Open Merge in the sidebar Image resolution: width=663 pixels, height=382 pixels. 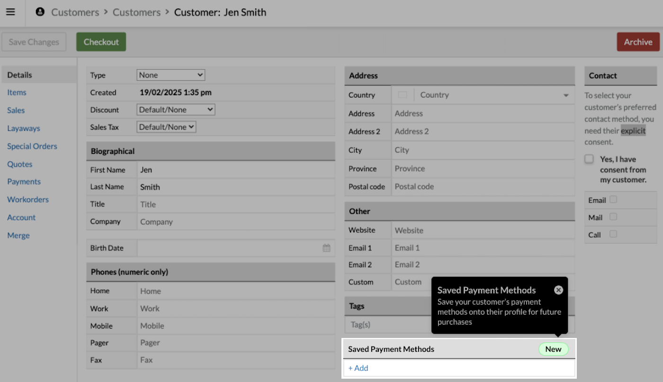tap(18, 236)
